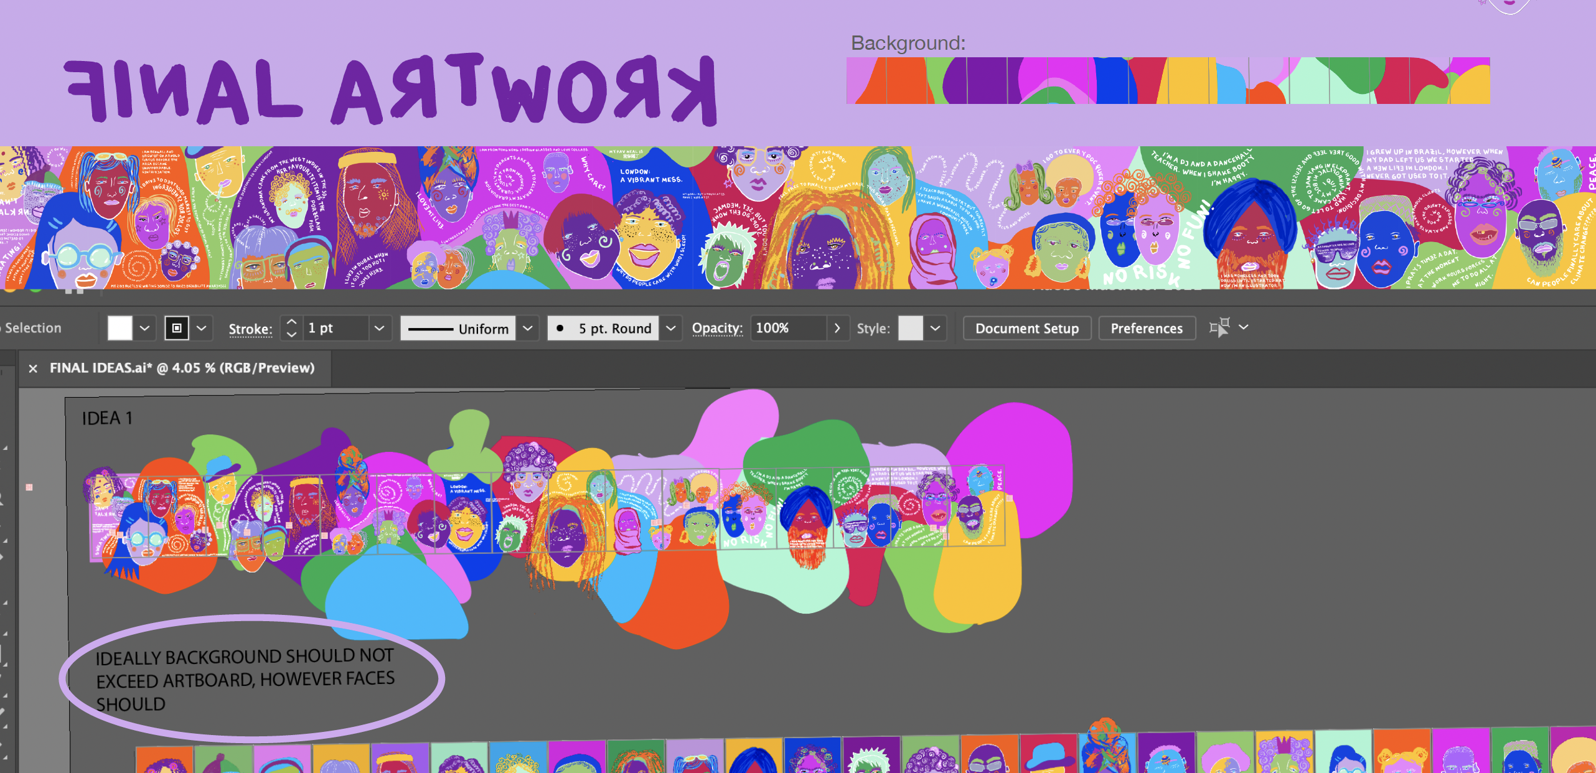Image resolution: width=1596 pixels, height=773 pixels.
Task: Click the white fill color swatch
Action: coord(120,328)
